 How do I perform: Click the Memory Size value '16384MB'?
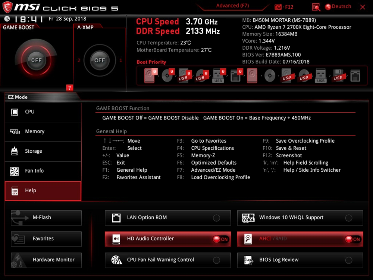286,34
